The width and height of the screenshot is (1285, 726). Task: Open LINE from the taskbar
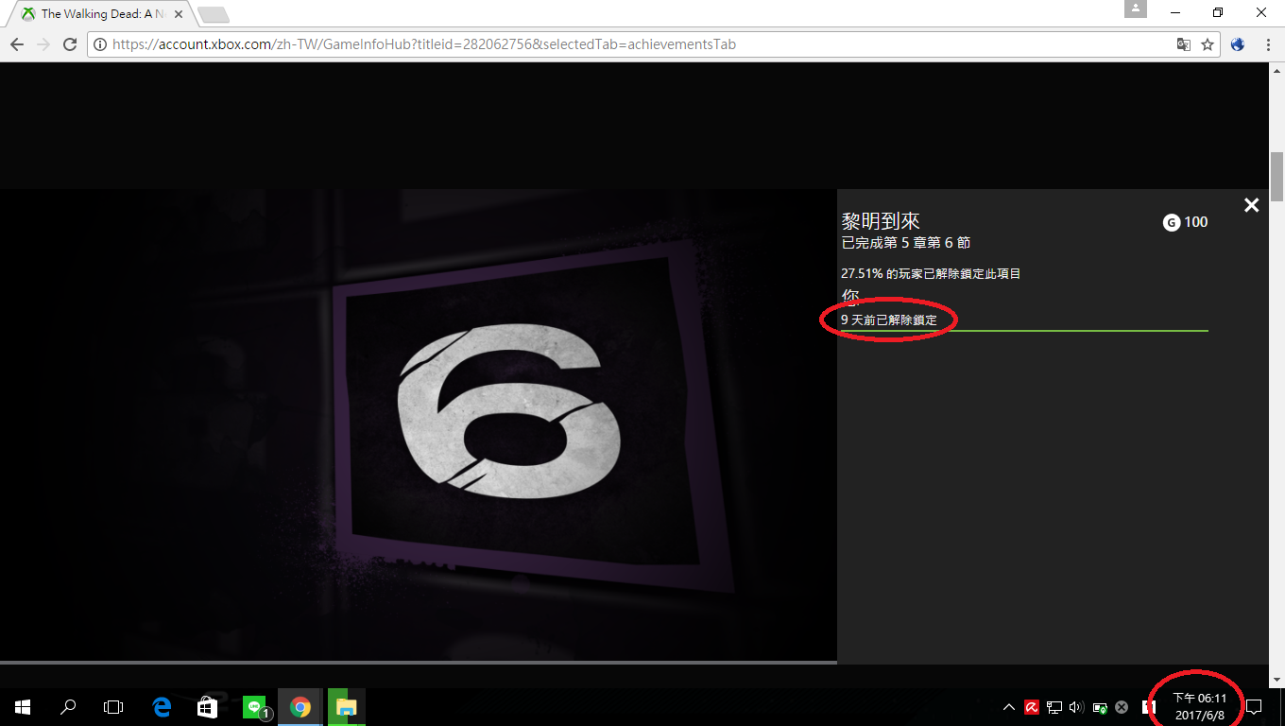point(254,706)
